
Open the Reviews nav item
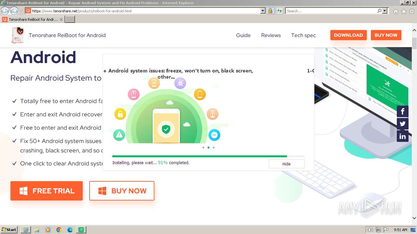[x=271, y=35]
